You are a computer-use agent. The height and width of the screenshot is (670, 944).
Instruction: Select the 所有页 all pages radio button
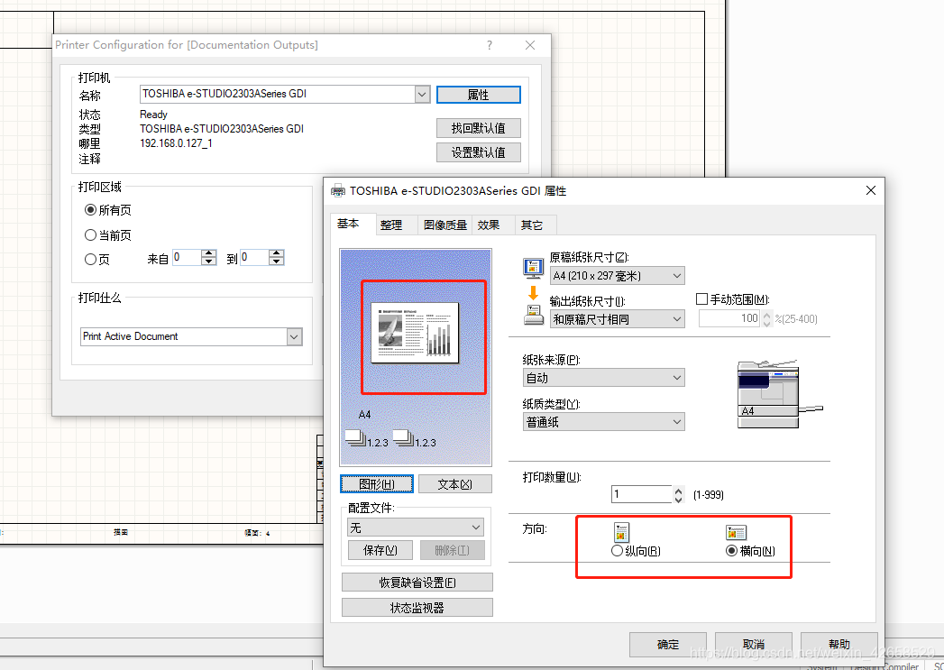coord(90,210)
